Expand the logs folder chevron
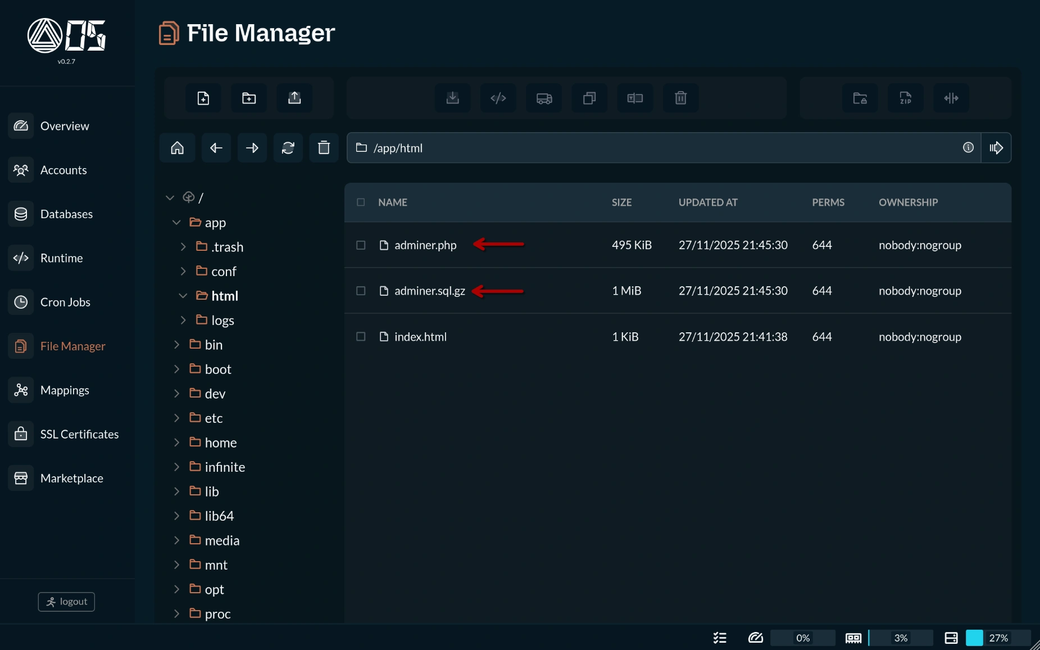The width and height of the screenshot is (1040, 650). pyautogui.click(x=182, y=320)
